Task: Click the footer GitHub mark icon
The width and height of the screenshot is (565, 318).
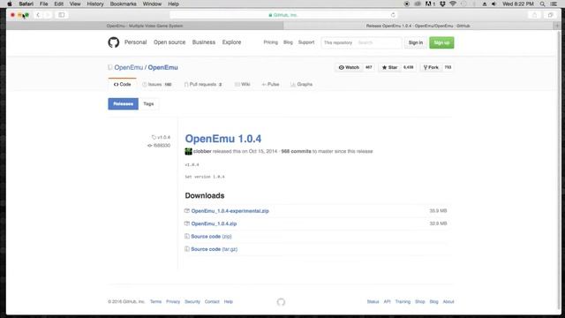Action: click(x=281, y=302)
